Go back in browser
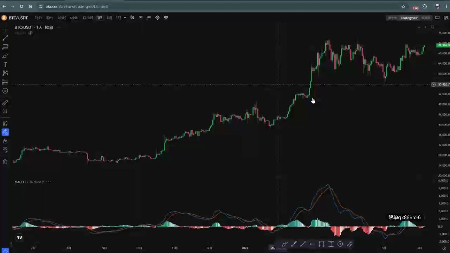450x253 pixels. [x=4, y=6]
